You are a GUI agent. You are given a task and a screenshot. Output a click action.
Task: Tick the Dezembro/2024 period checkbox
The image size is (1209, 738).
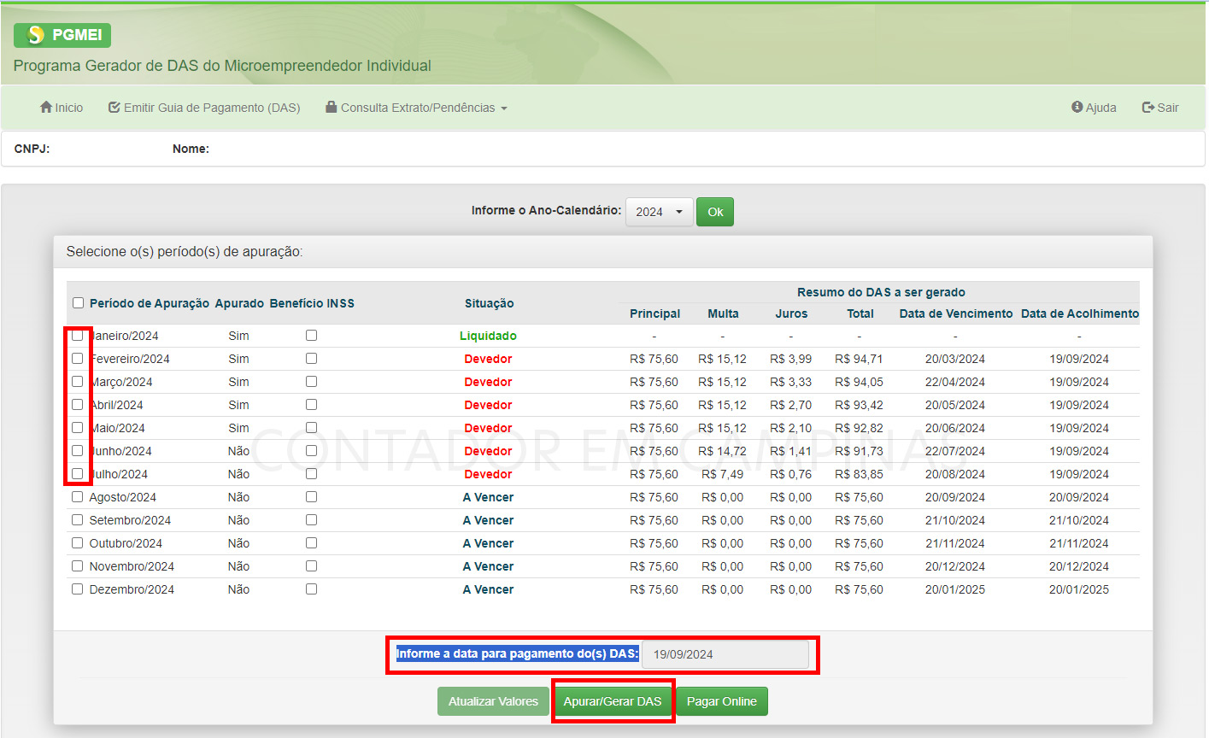click(x=78, y=589)
